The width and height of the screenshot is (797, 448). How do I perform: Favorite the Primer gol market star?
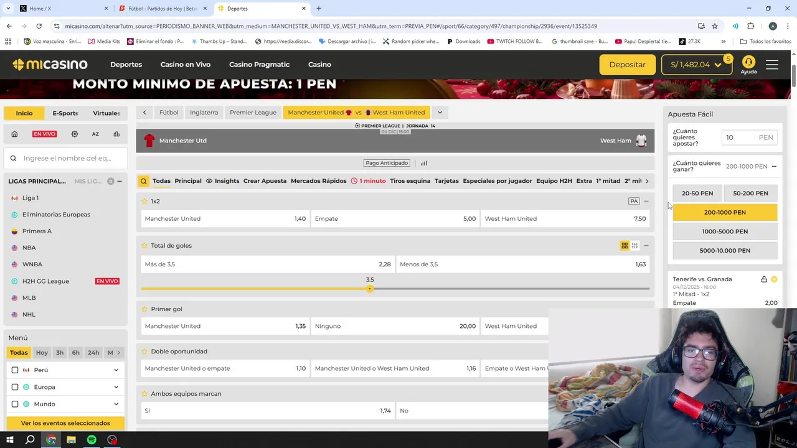[x=144, y=309]
